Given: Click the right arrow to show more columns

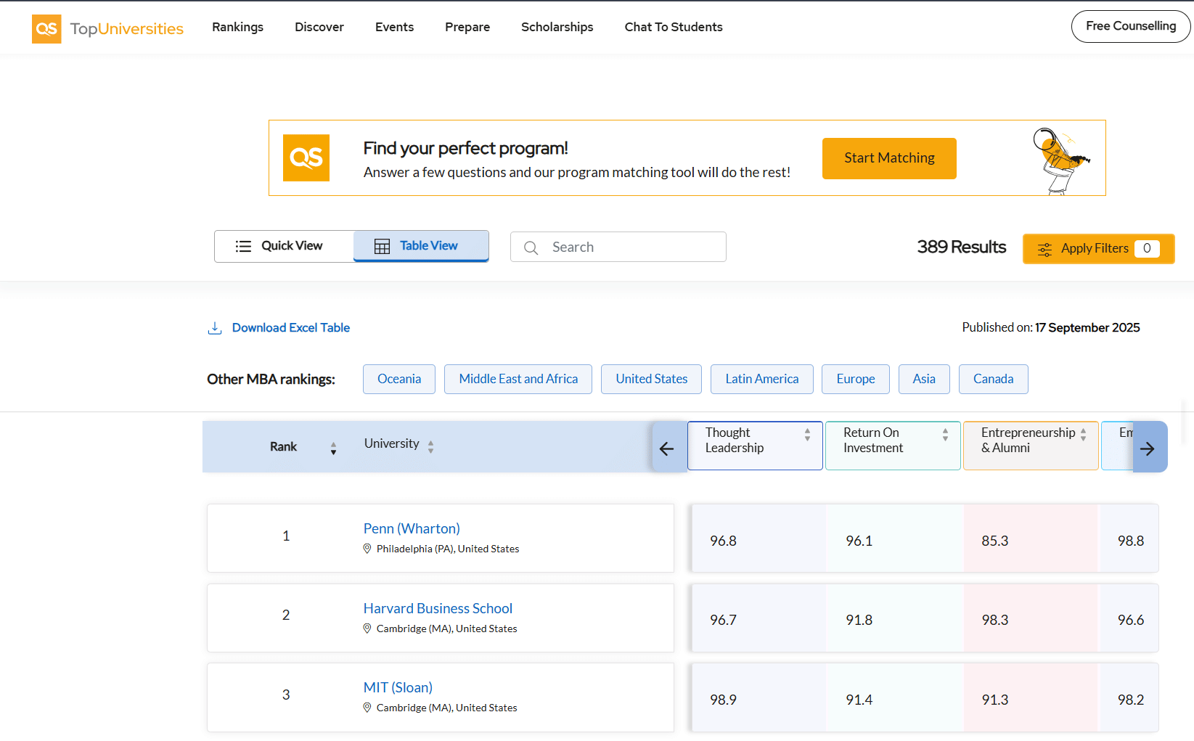Looking at the screenshot, I should [x=1148, y=449].
